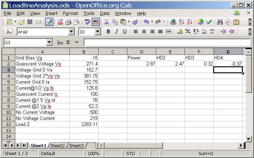Viewport: 254px width, 158px height.
Task: Justify cell contents
Action: click(160, 31)
